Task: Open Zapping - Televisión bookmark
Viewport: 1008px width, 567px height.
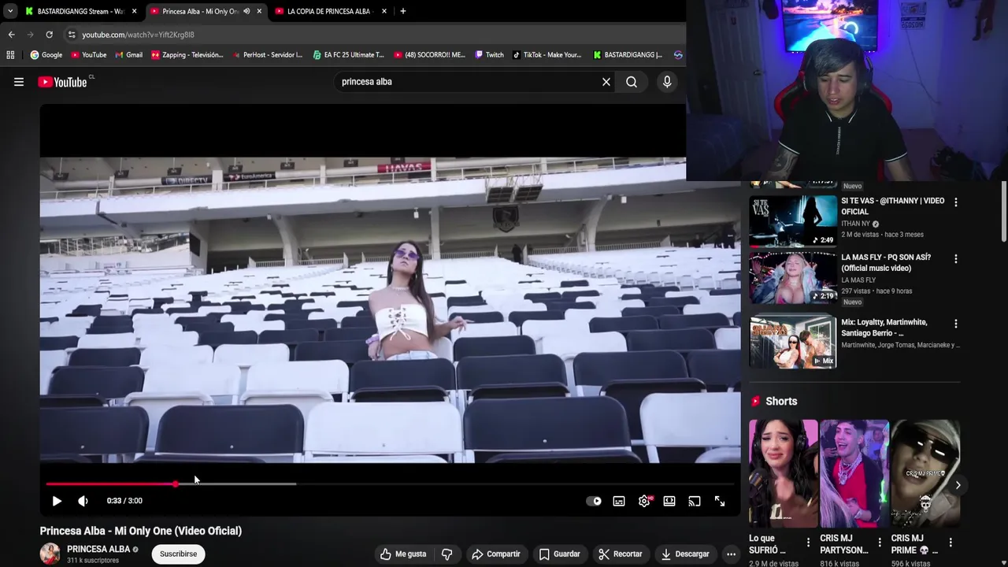Action: click(x=187, y=55)
